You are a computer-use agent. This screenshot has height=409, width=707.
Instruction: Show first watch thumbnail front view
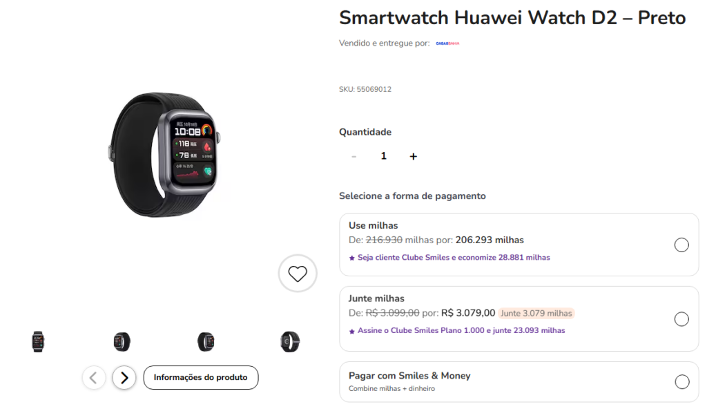coord(39,342)
